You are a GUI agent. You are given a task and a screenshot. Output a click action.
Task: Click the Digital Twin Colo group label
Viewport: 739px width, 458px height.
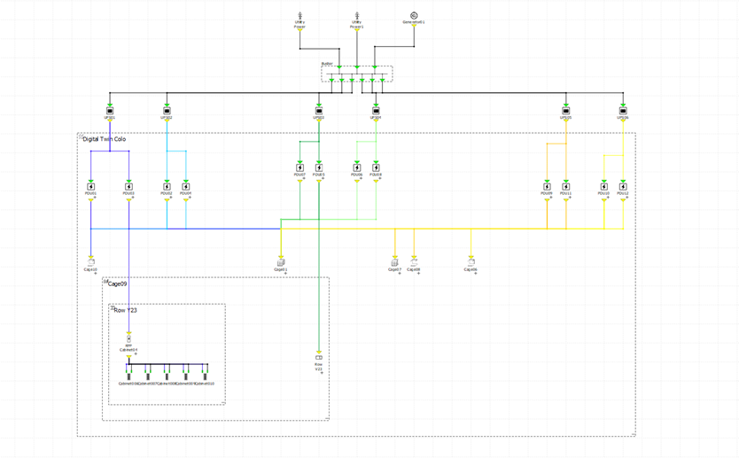(105, 139)
